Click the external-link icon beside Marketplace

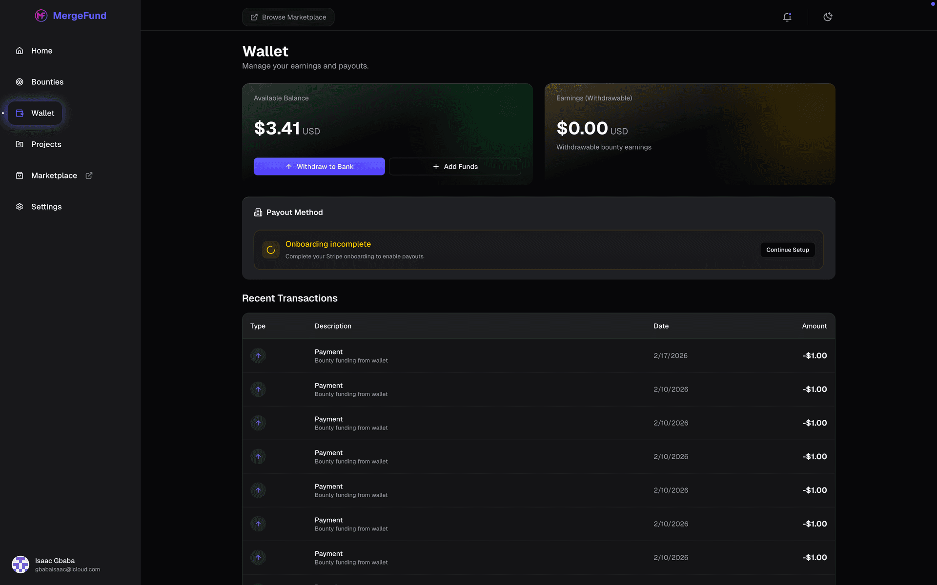click(x=89, y=175)
